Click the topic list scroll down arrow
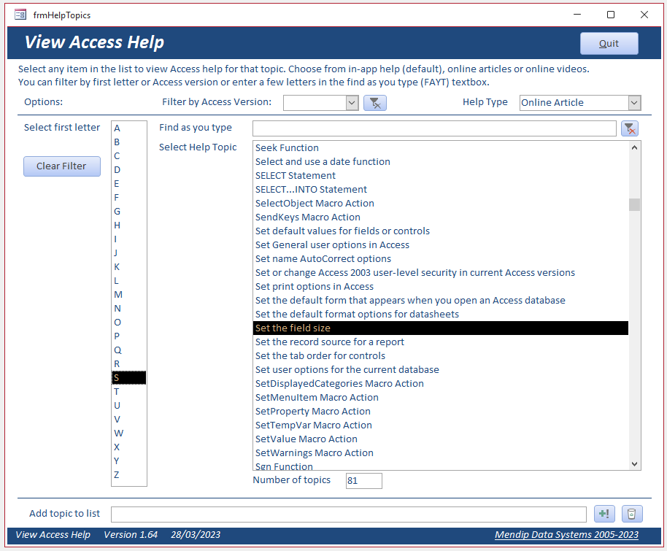This screenshot has width=667, height=551. point(634,463)
